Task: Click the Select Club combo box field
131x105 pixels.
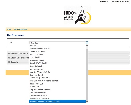Action: [58, 43]
